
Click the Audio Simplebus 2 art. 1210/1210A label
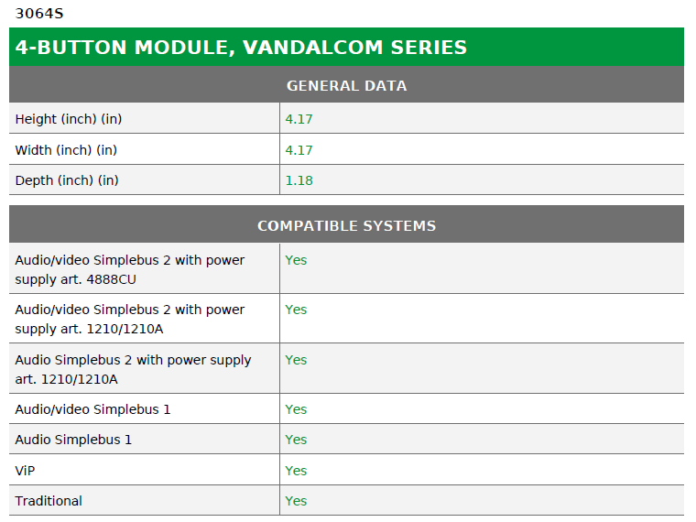133,369
